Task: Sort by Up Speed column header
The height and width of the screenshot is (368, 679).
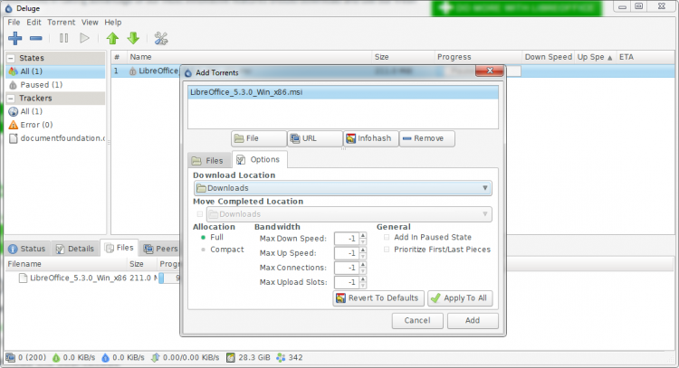Action: click(595, 57)
